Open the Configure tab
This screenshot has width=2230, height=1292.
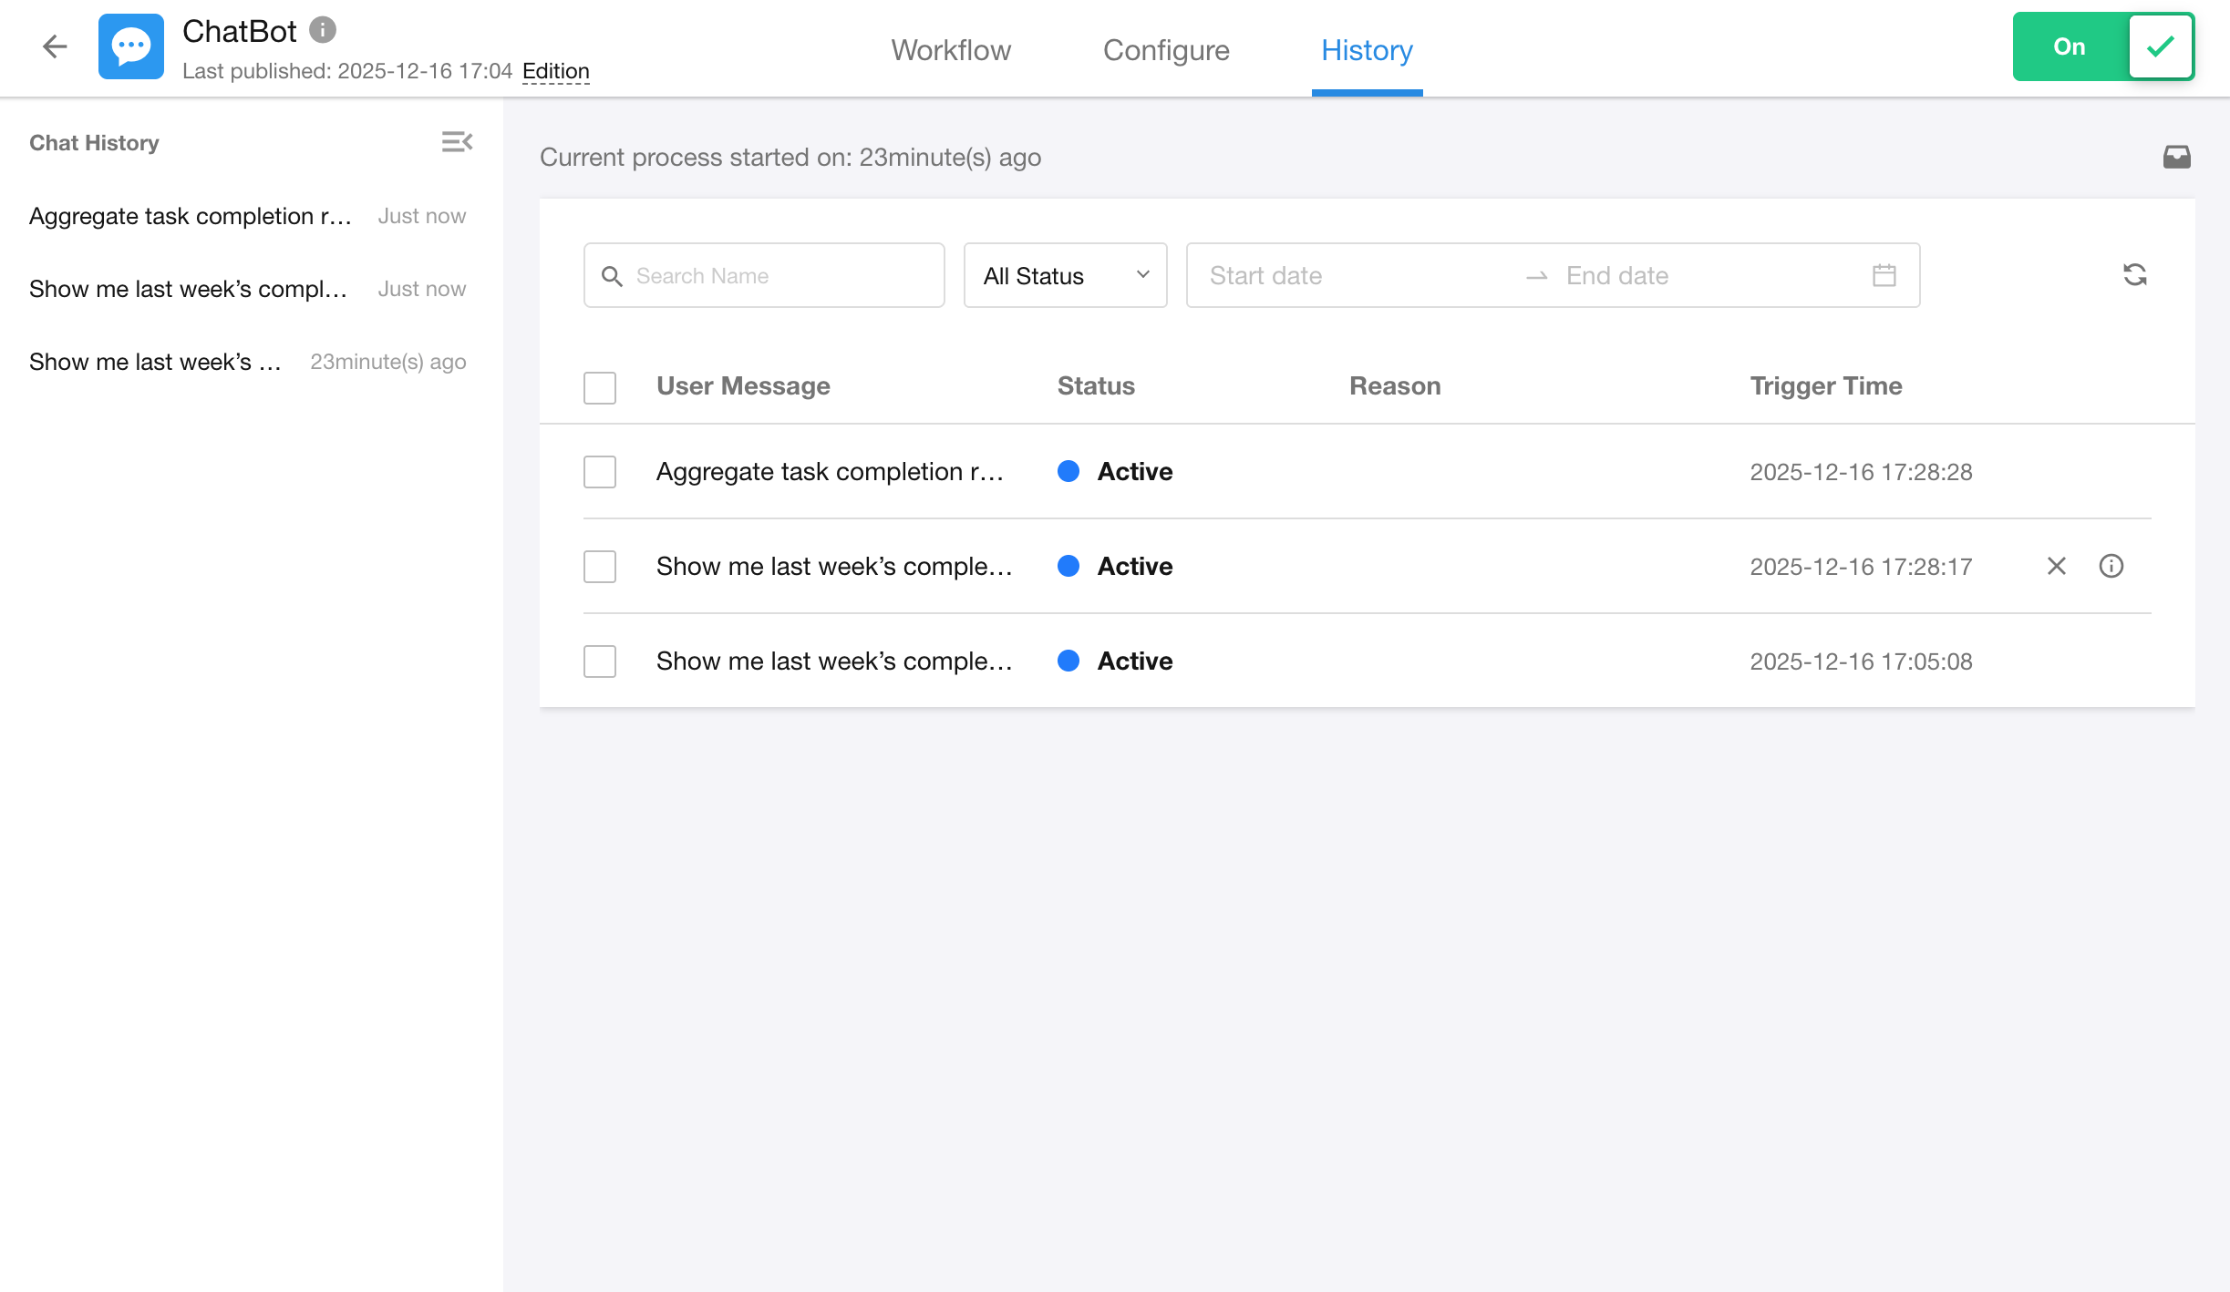[x=1166, y=50]
